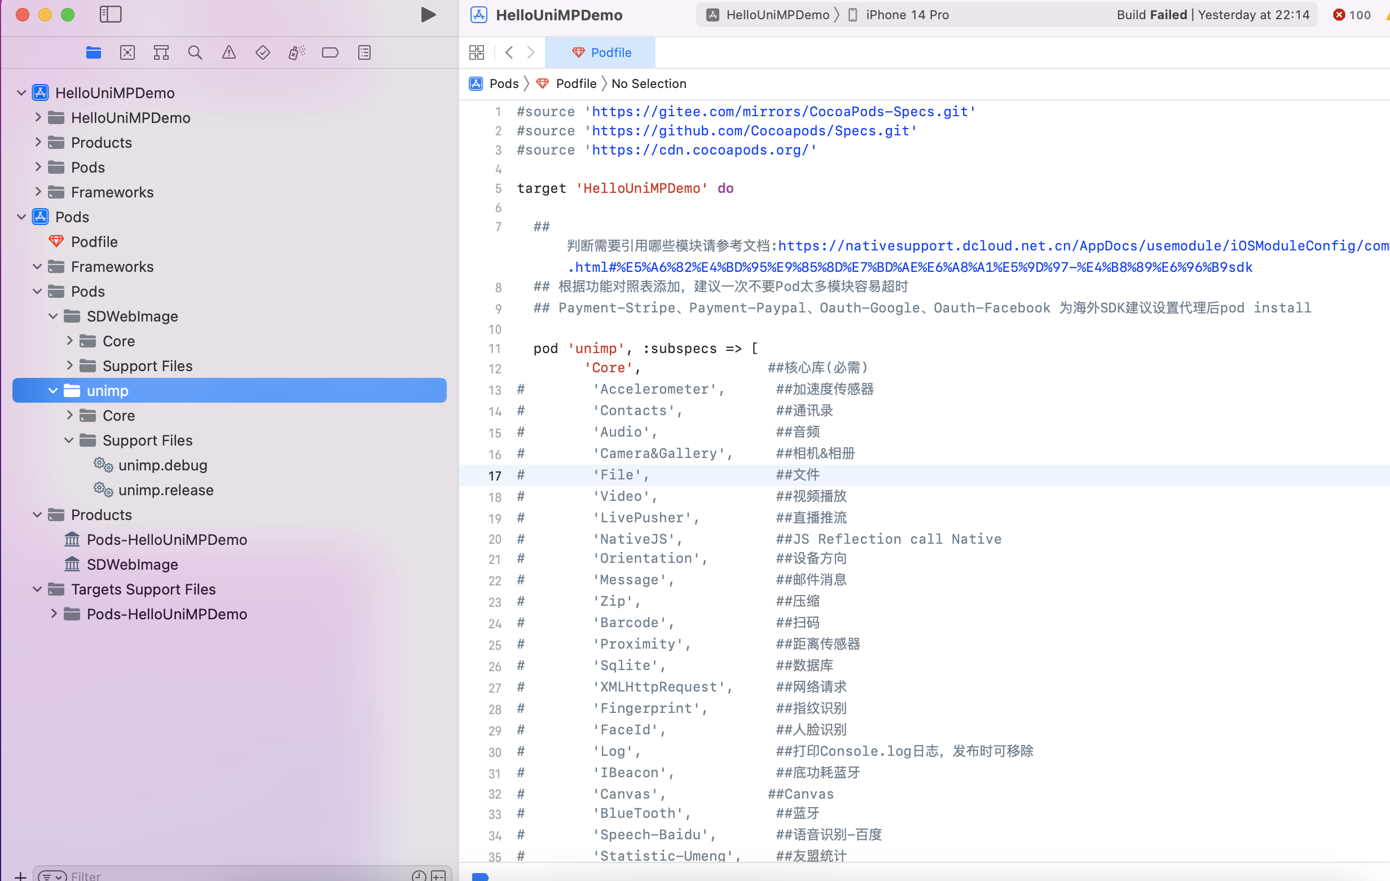Open the Issue navigator warning icon
The width and height of the screenshot is (1390, 881).
229,52
